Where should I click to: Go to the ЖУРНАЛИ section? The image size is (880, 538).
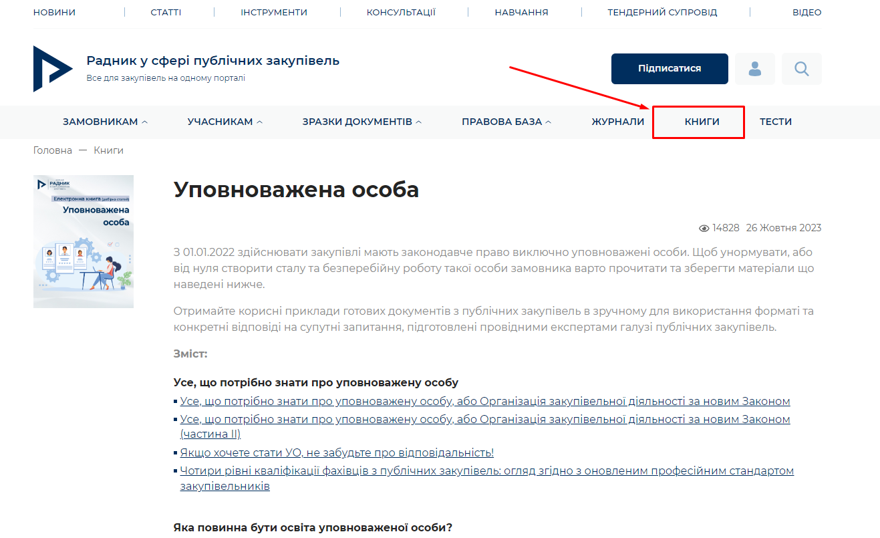point(617,122)
